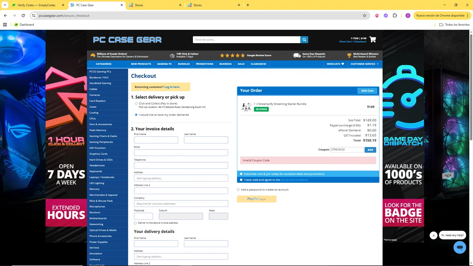Image resolution: width=473 pixels, height=266 pixels.
Task: Open the tab search dropdown
Action: (x=5, y=5)
